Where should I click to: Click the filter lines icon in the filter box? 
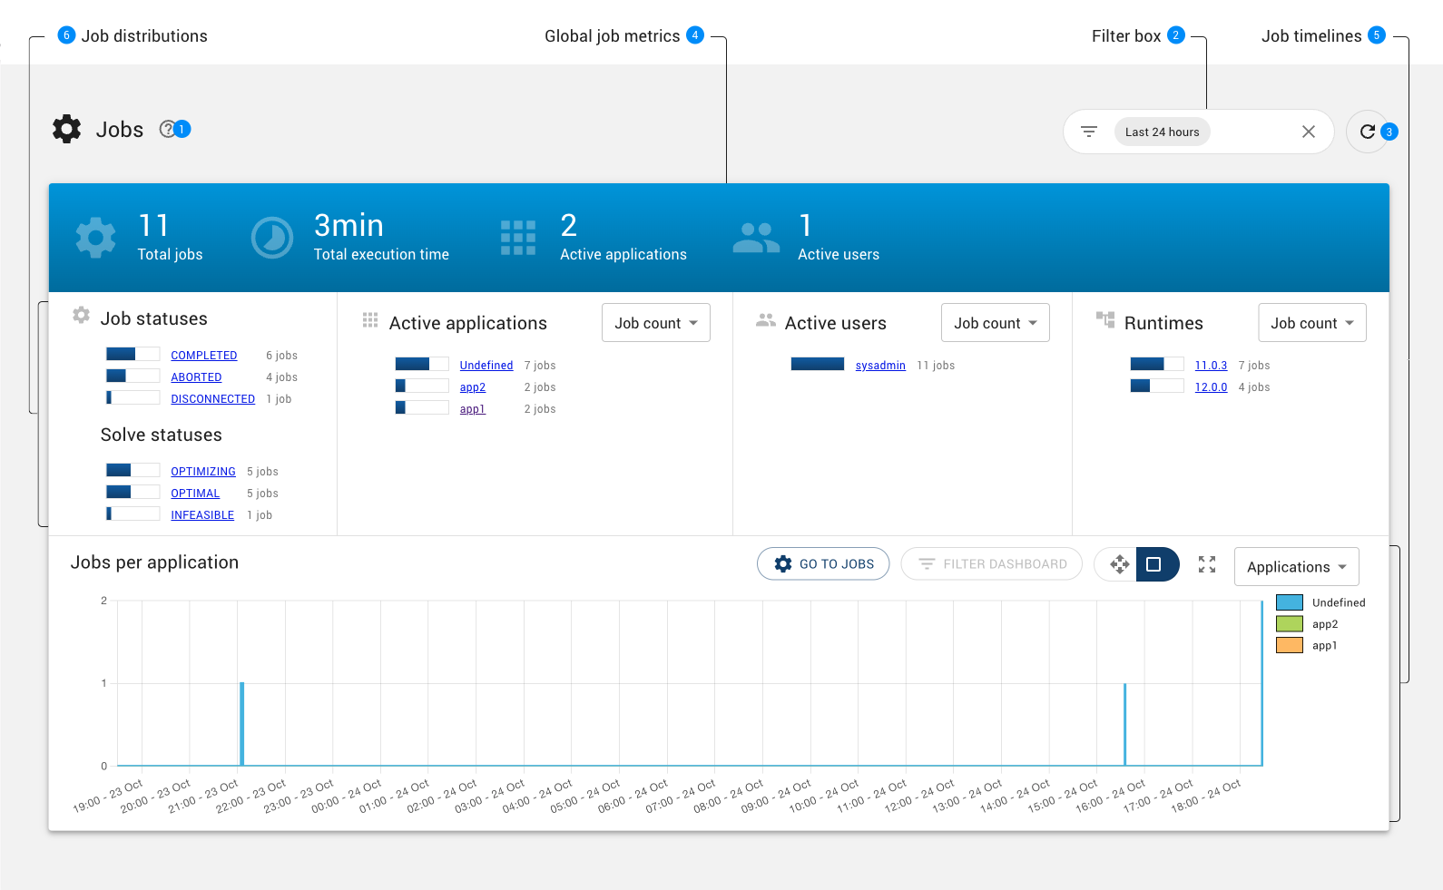pyautogui.click(x=1089, y=132)
